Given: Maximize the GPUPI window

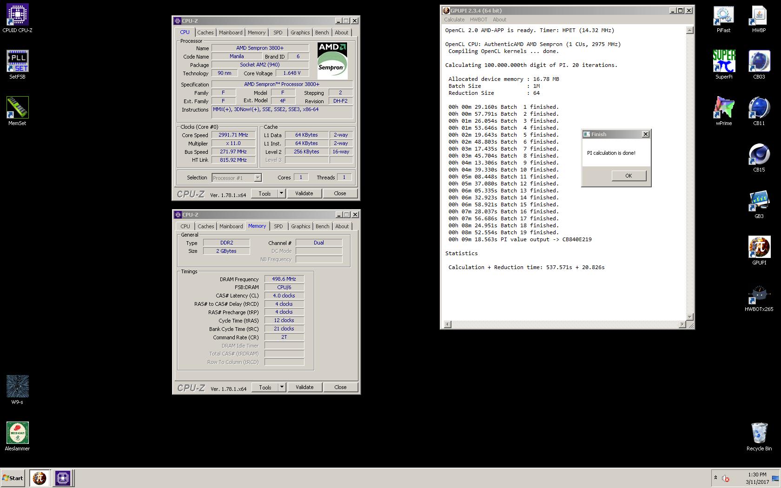Looking at the screenshot, I should tap(681, 10).
